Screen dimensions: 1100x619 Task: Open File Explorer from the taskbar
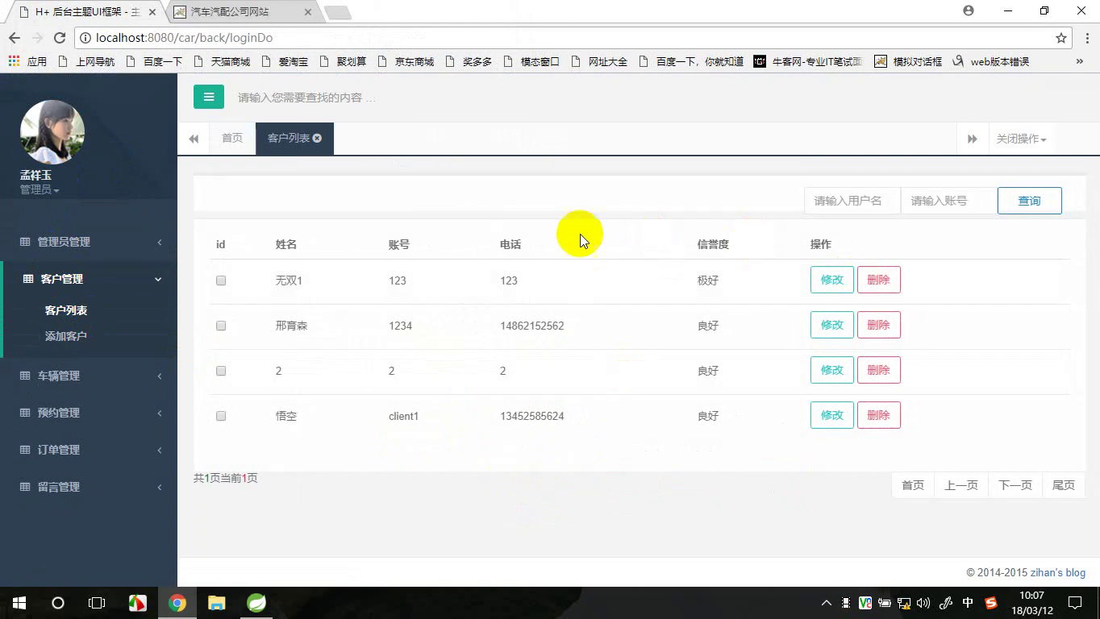tap(217, 603)
